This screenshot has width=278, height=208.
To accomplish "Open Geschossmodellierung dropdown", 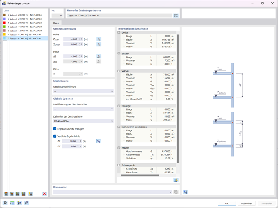I will (83, 91).
